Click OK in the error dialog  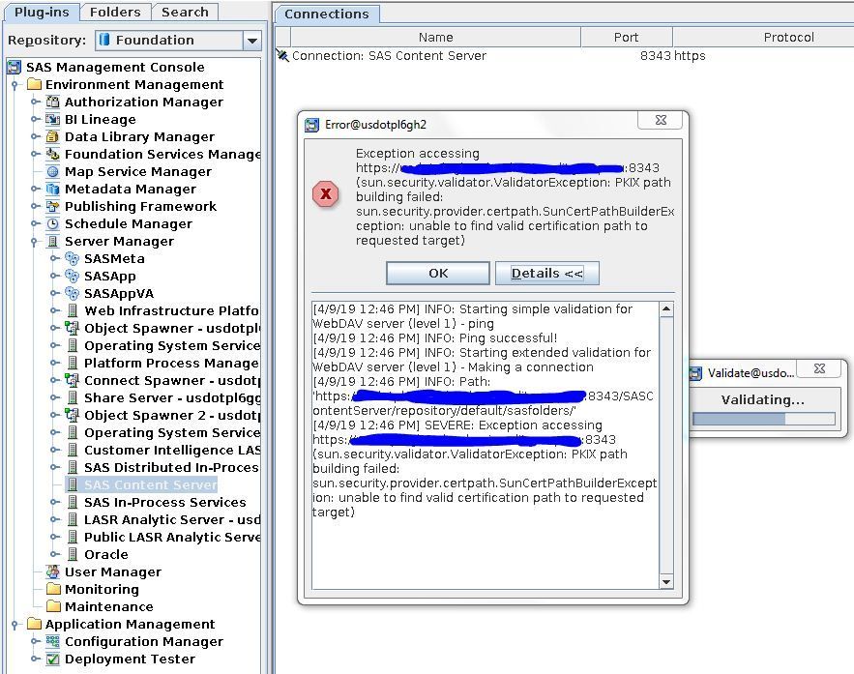pyautogui.click(x=438, y=274)
